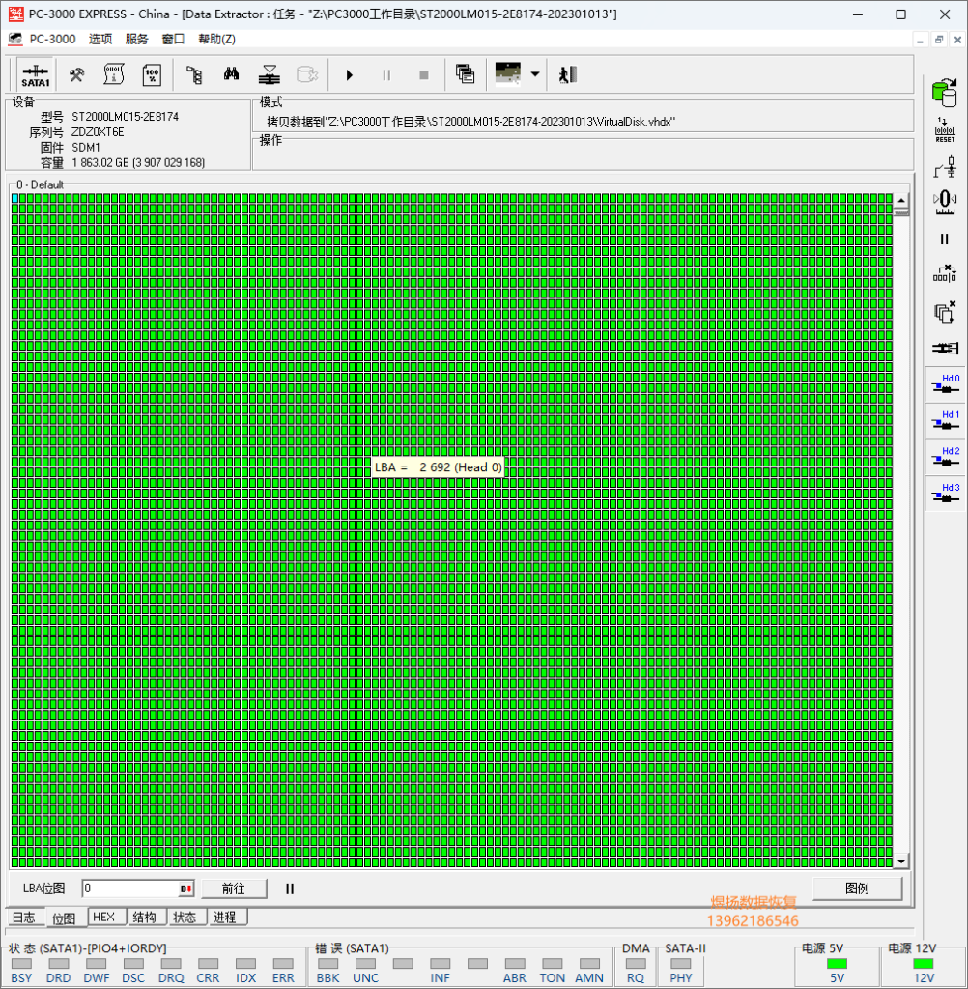
Task: Open the LBA input dropdown arrow
Action: 186,889
